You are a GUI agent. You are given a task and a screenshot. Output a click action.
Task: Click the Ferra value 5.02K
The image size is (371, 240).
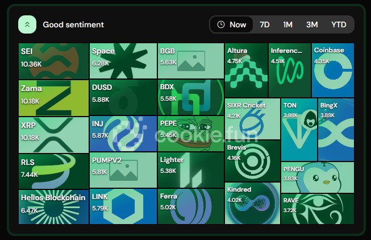[168, 208]
